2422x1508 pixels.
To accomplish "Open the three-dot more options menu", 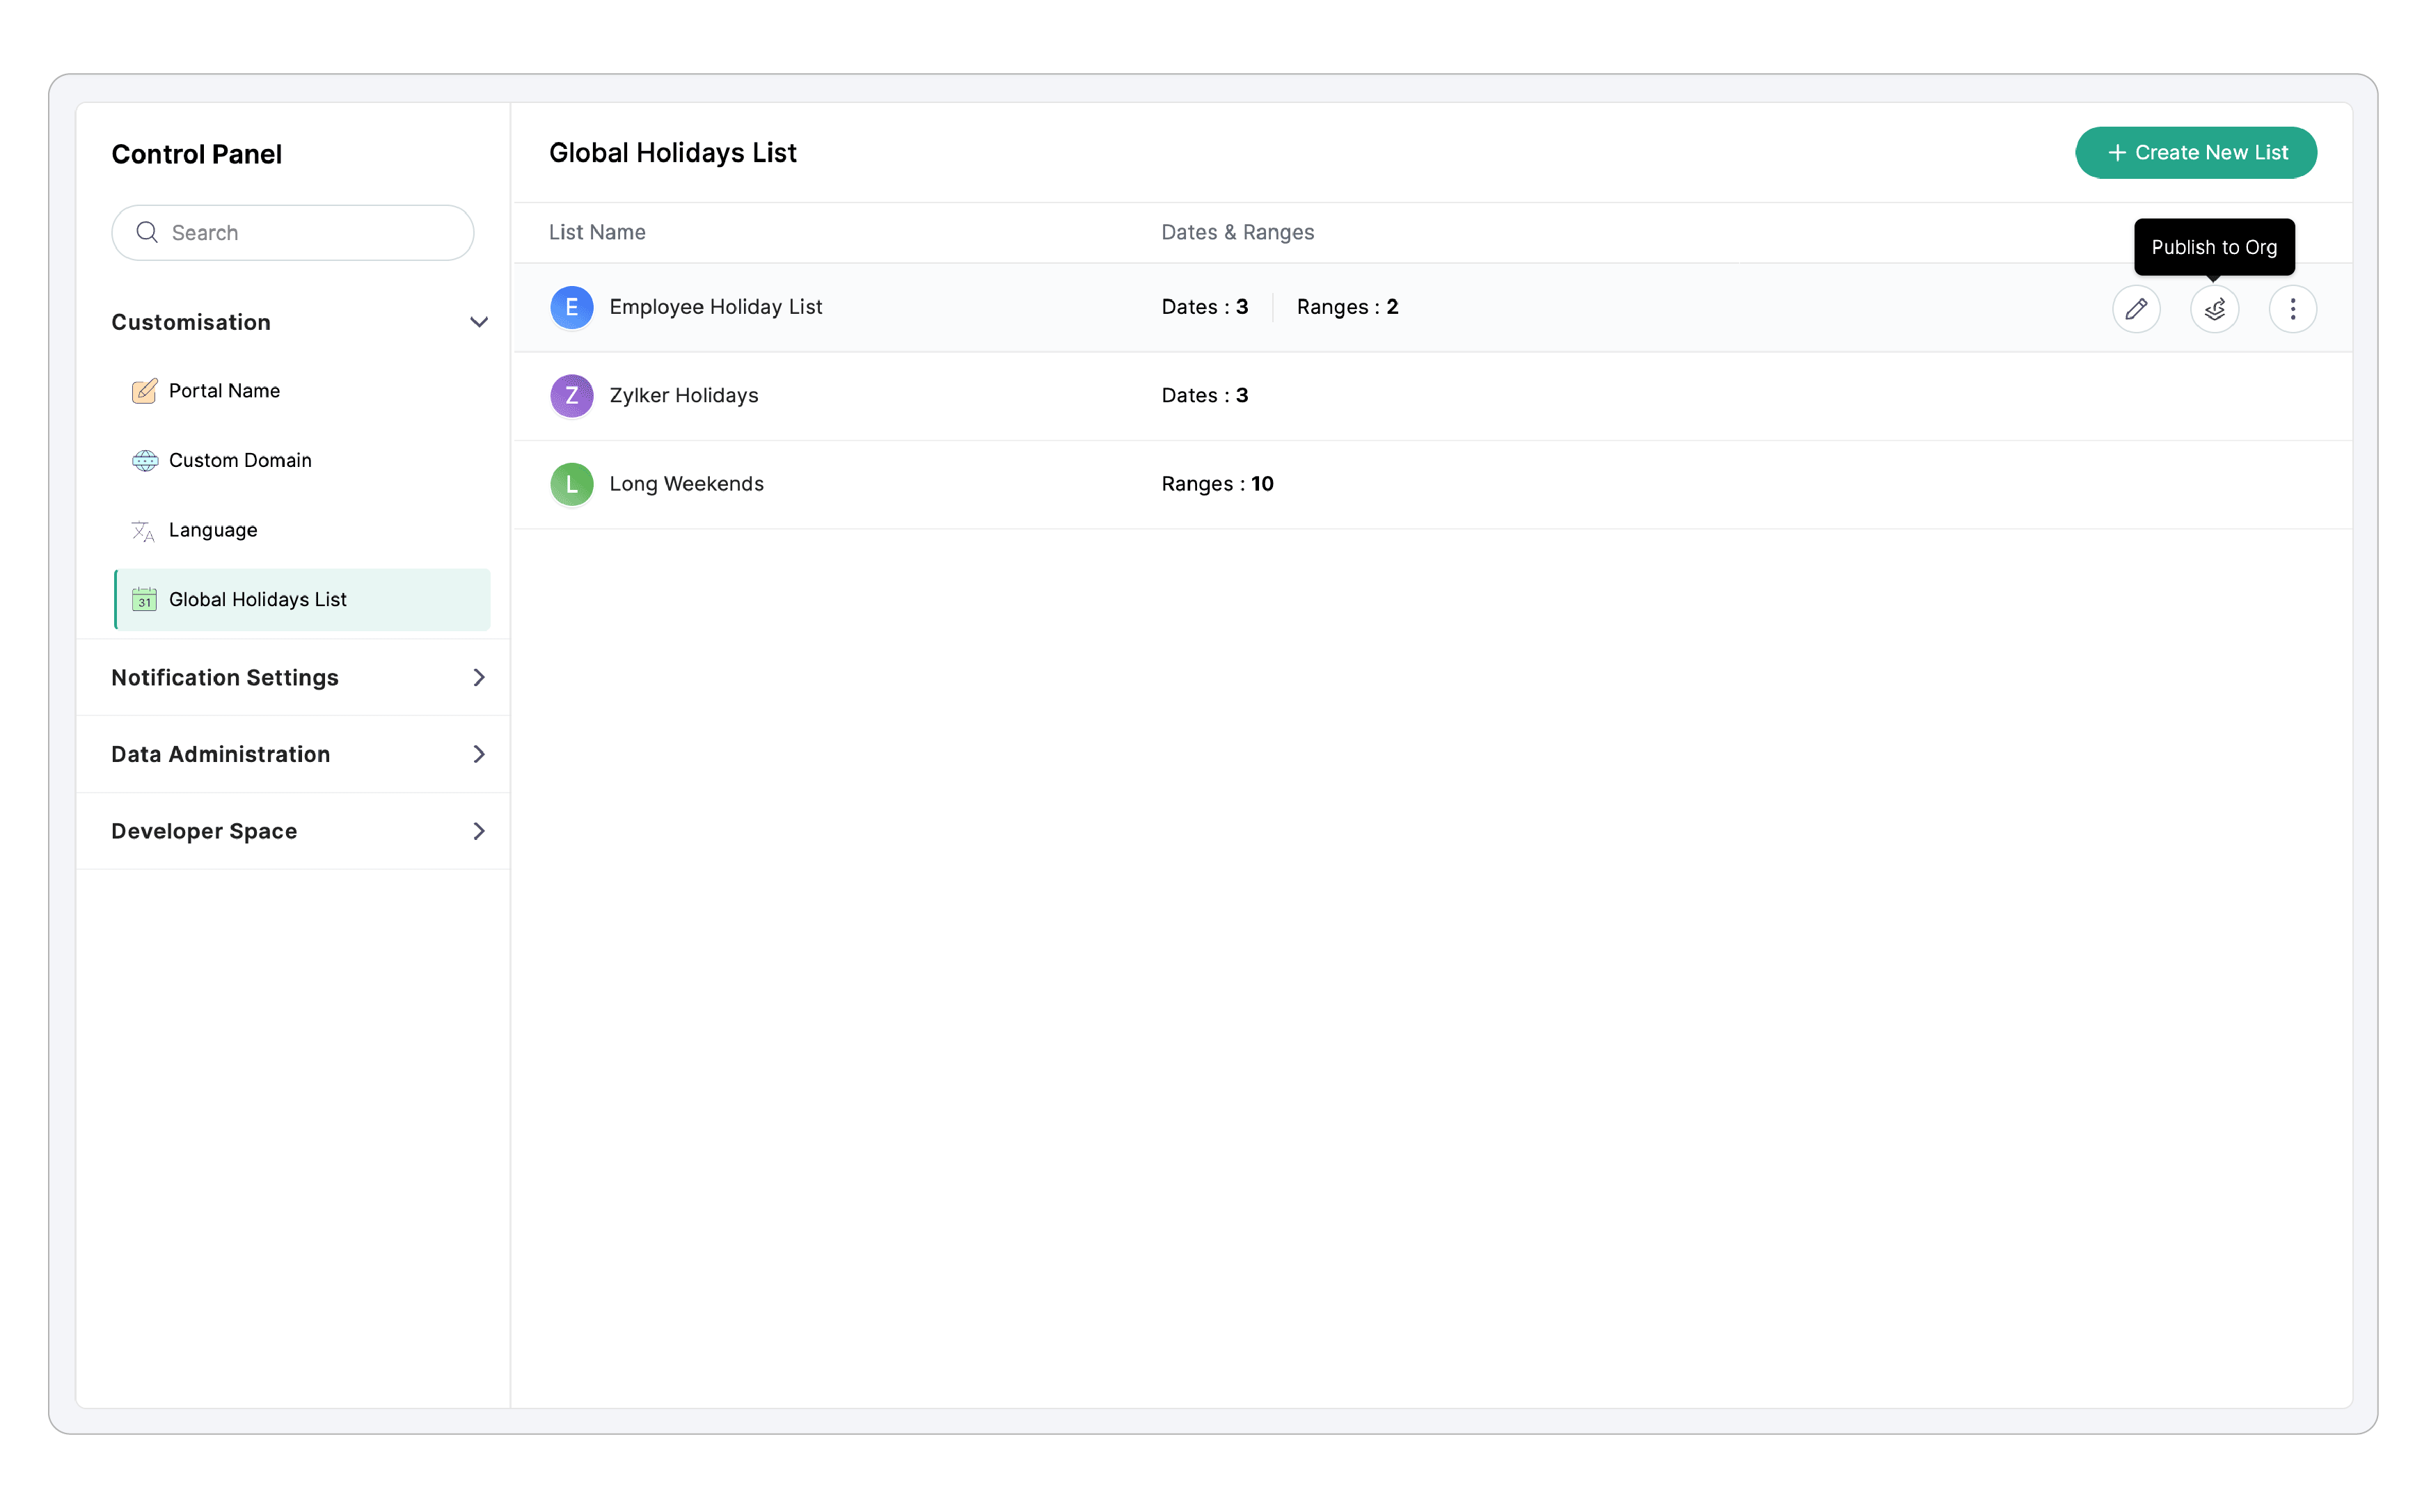I will tap(2291, 308).
